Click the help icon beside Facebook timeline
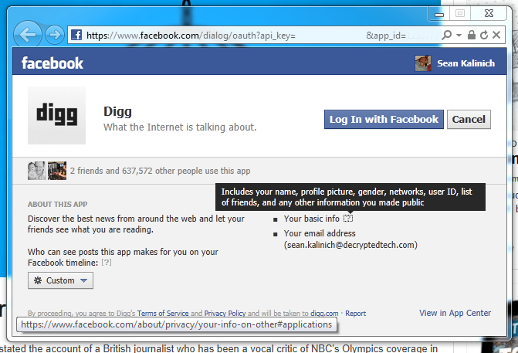Viewport: 518px width, 353px height. coord(106,263)
